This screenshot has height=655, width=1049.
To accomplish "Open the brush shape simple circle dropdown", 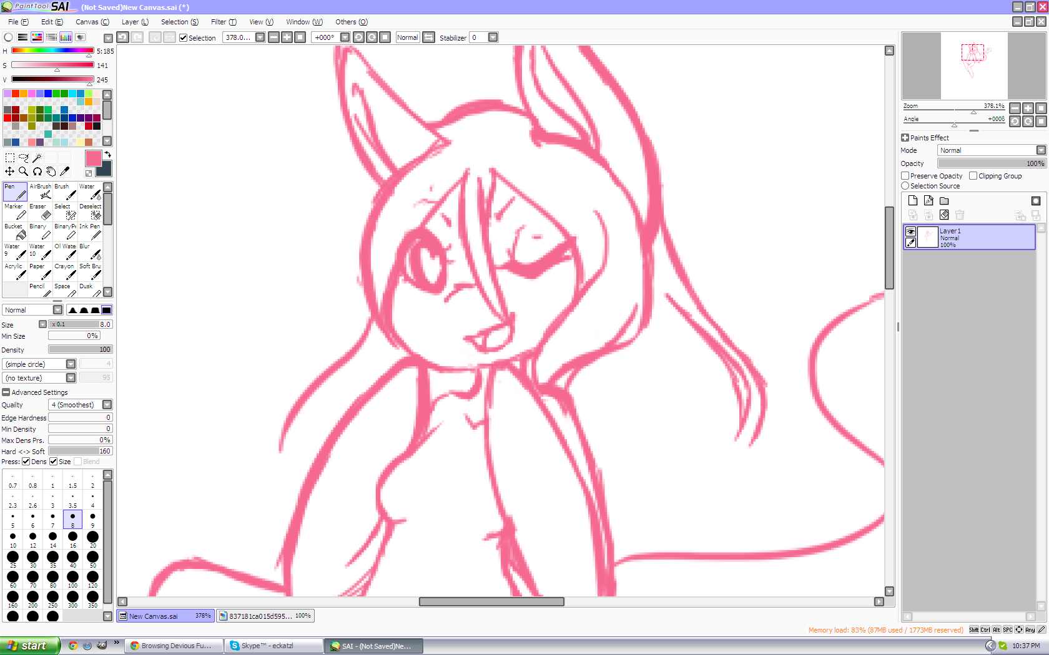I will click(71, 364).
